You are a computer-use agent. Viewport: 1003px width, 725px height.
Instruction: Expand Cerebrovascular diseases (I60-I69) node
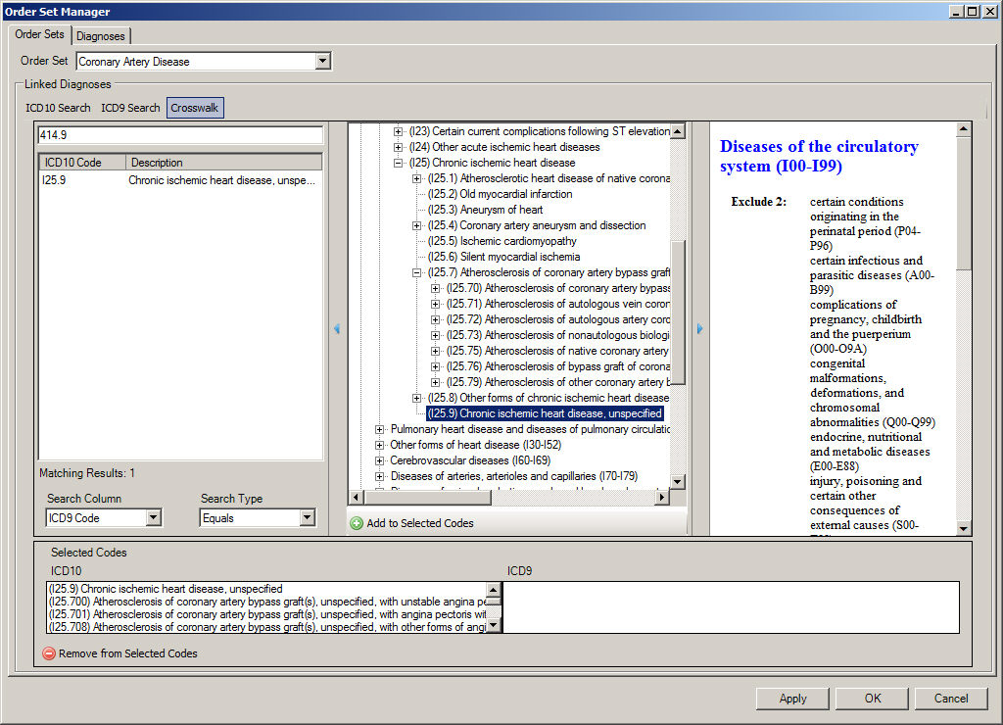tap(380, 460)
